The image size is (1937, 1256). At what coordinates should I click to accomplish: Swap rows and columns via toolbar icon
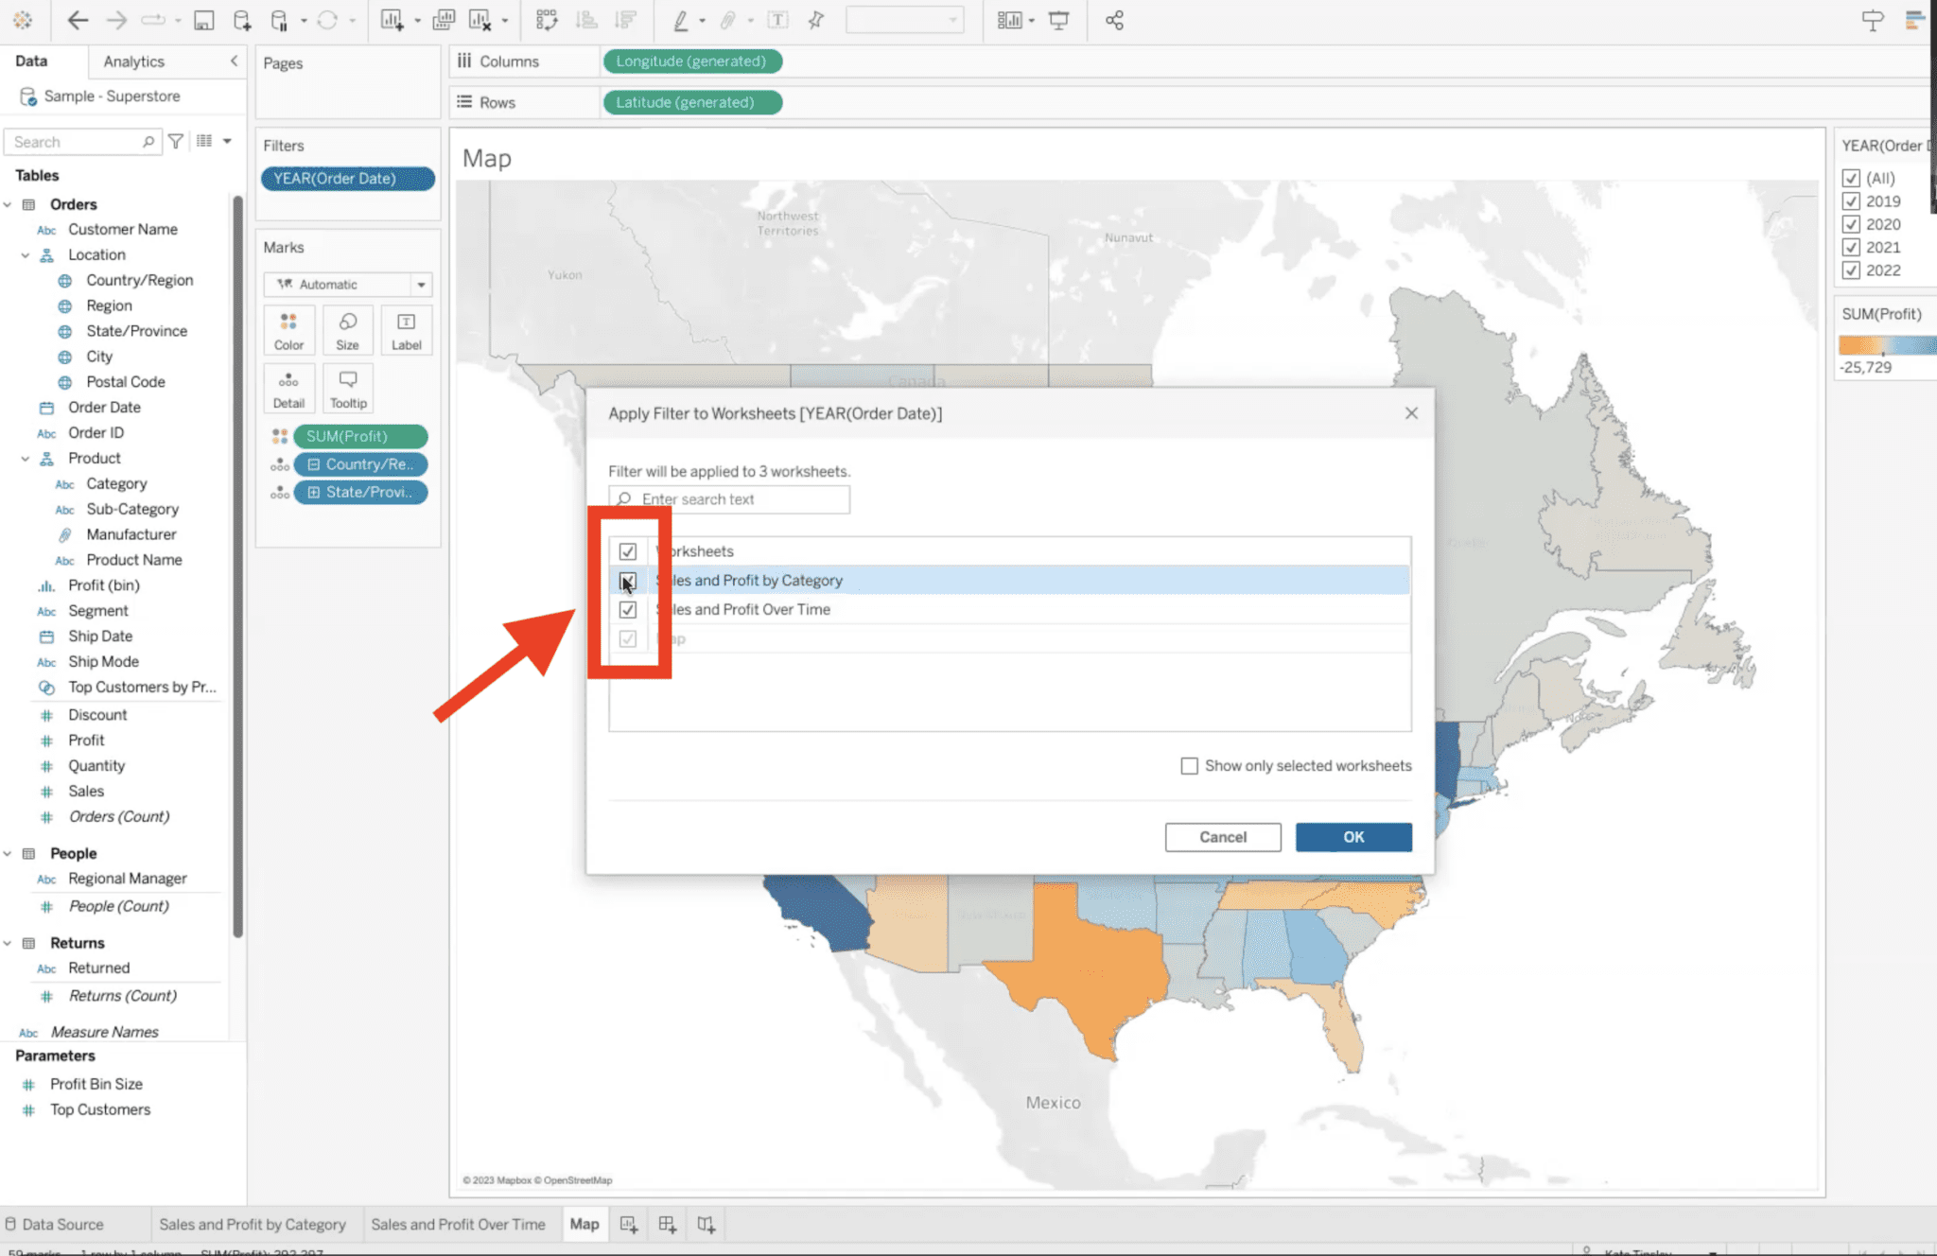[x=547, y=19]
